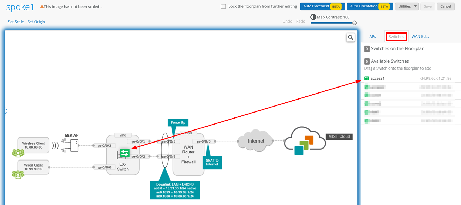Click the ge-0/0/3 port label

104,145
